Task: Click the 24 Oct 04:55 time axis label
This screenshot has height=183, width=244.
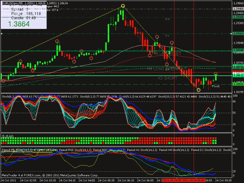Action: pyautogui.click(x=87, y=181)
